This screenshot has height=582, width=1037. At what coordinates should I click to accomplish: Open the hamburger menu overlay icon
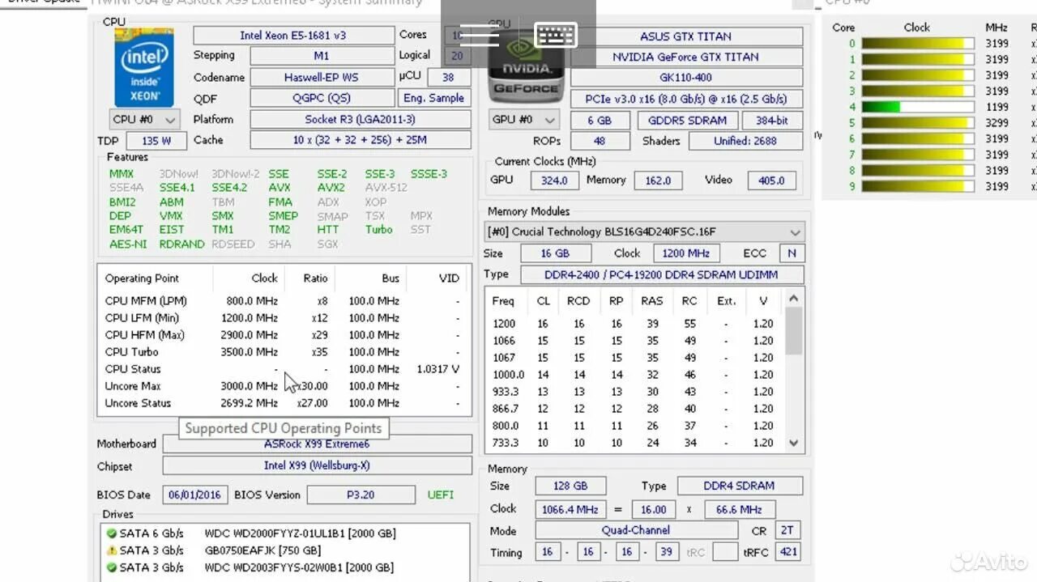click(x=480, y=35)
